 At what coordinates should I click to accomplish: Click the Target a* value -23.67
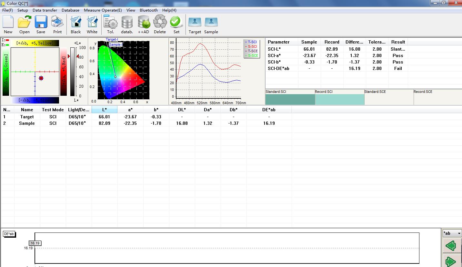coord(130,117)
